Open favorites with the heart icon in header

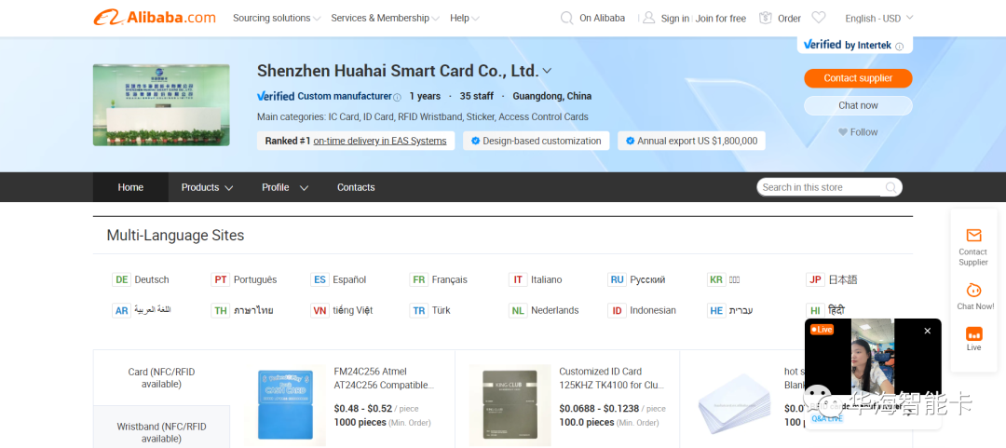click(819, 18)
